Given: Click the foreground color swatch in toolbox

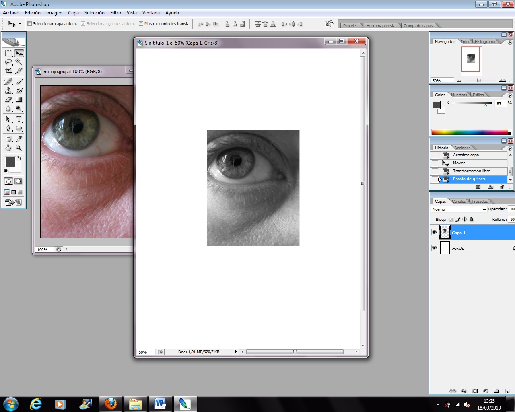Looking at the screenshot, I should click(10, 162).
